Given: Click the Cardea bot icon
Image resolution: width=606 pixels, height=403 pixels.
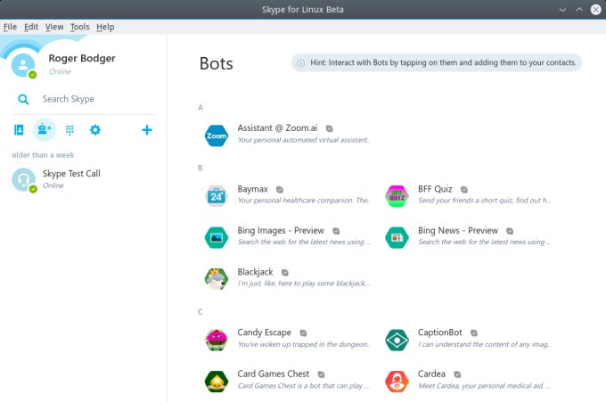Looking at the screenshot, I should point(397,382).
